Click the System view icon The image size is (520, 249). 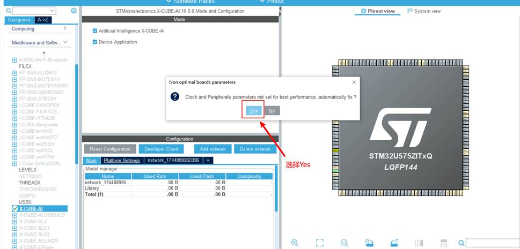click(x=410, y=11)
